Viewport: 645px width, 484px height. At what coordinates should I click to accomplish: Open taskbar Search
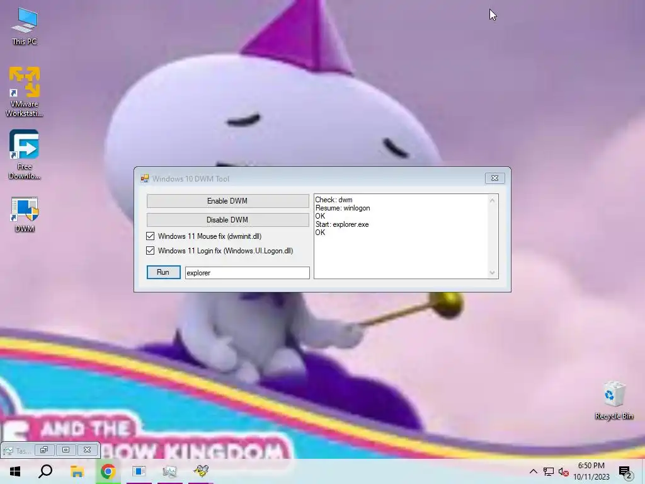(x=45, y=471)
